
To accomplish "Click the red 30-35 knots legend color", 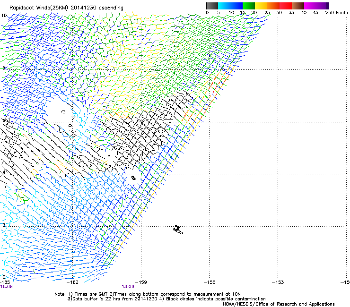I will [x=286, y=6].
